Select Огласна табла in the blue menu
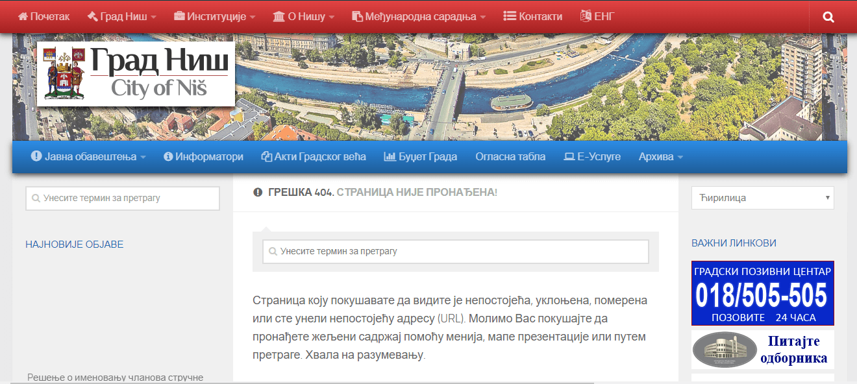 tap(510, 156)
